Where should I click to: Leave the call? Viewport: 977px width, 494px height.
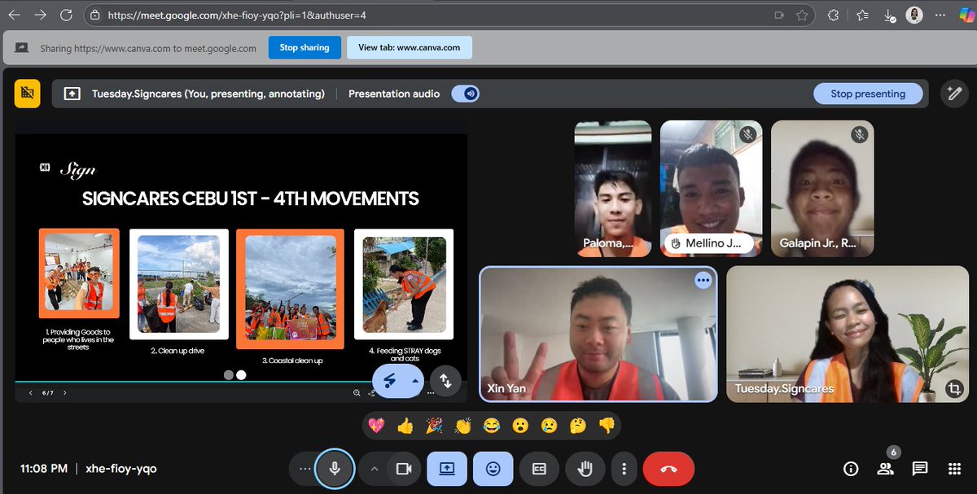click(668, 469)
